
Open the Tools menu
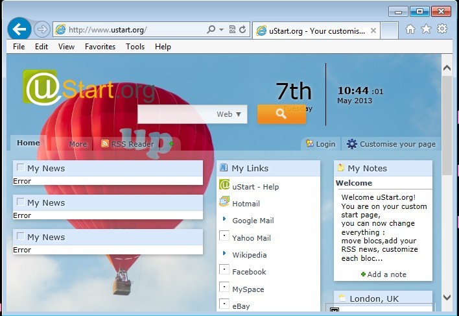135,47
